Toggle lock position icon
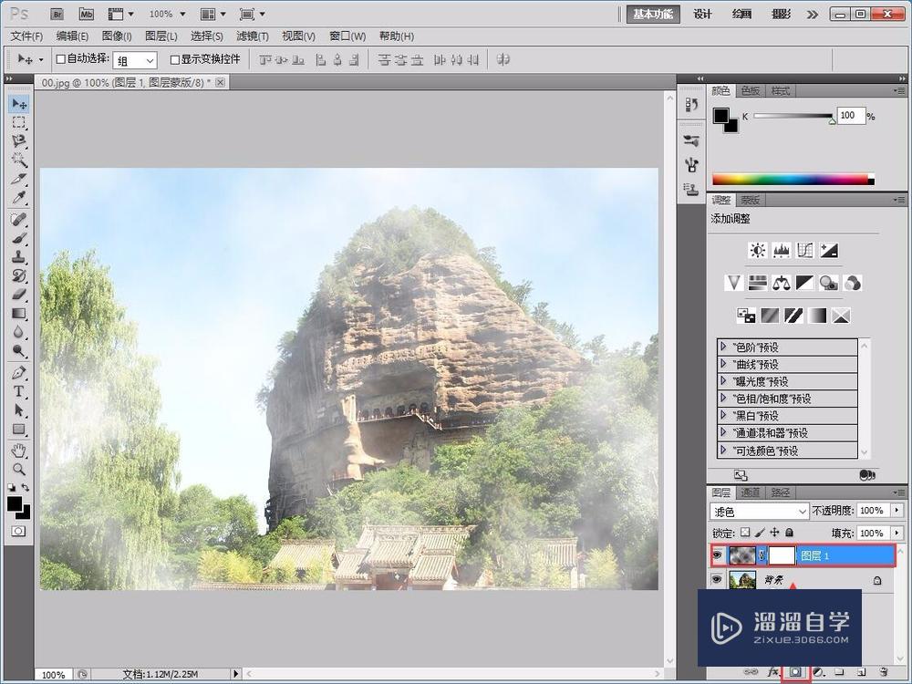Viewport: 912px width, 684px height. (x=774, y=533)
